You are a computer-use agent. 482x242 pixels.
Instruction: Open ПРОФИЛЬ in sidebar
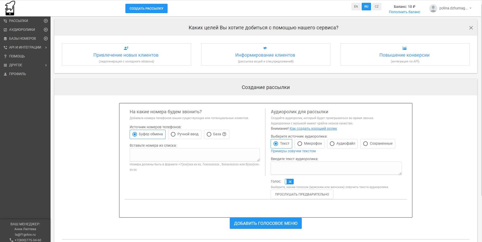[x=17, y=74]
